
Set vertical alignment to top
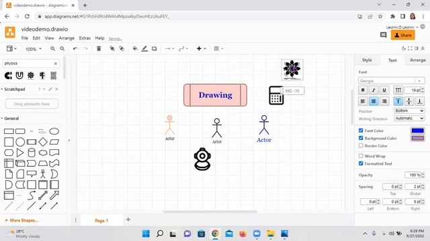(398, 101)
